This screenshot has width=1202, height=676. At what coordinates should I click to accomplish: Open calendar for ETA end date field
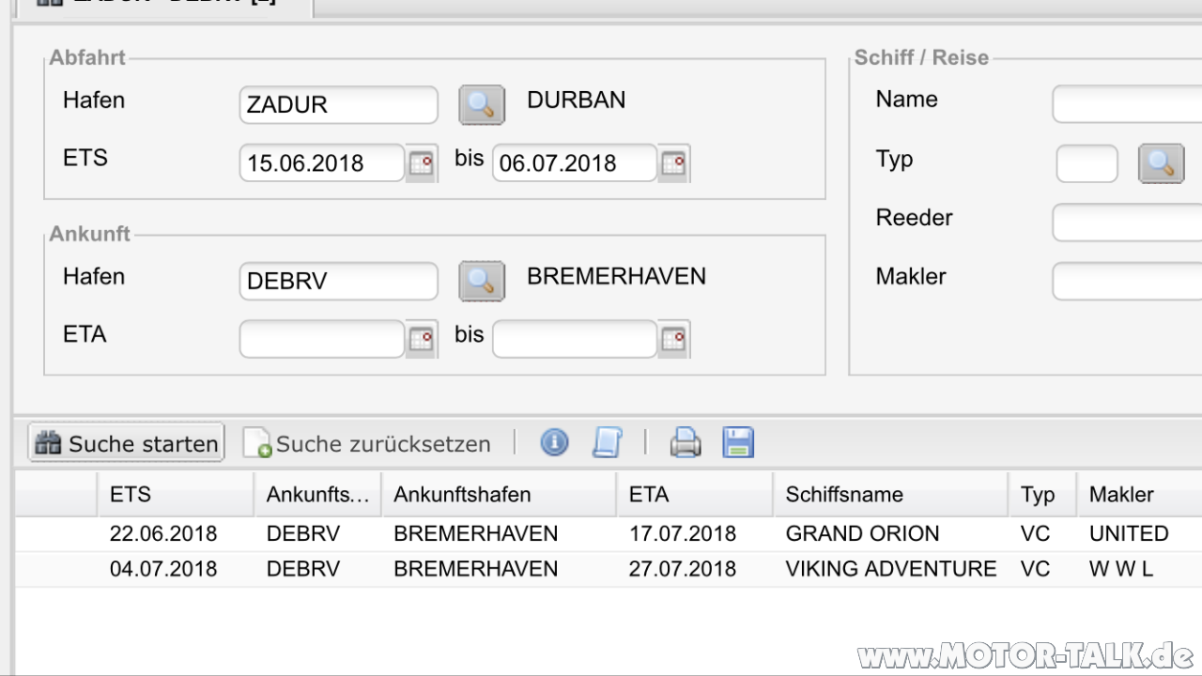pos(674,339)
